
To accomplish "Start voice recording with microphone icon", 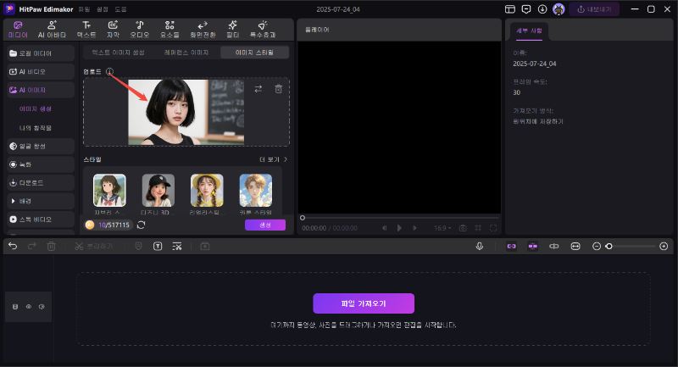I will (480, 246).
